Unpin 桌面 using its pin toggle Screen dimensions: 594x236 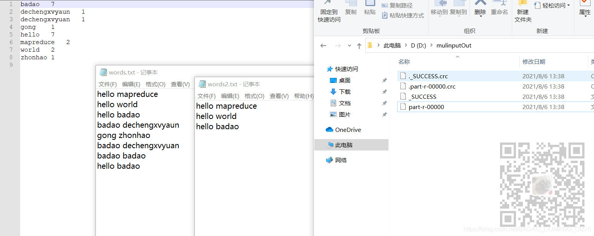point(384,80)
